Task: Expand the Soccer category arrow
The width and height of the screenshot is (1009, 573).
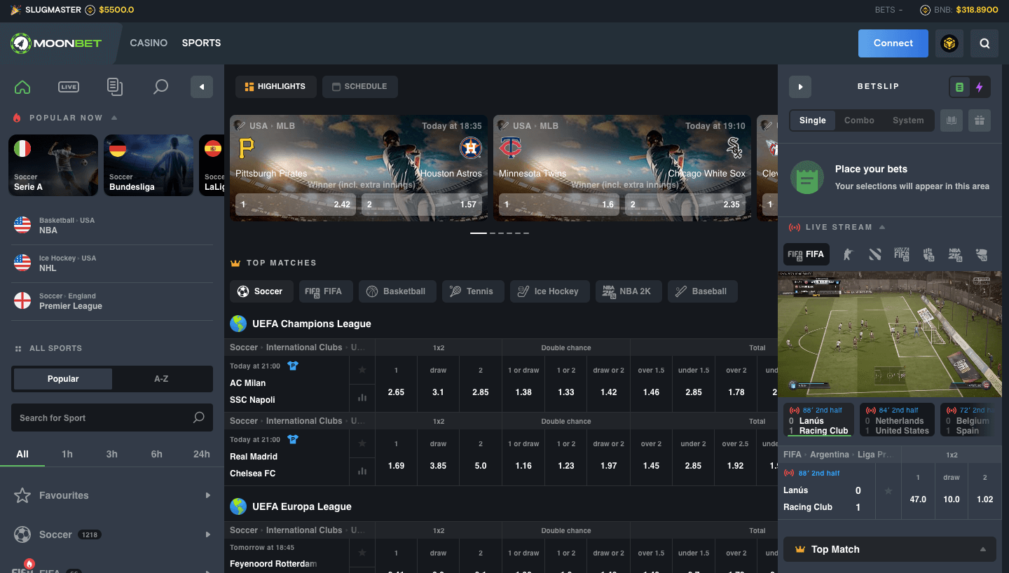Action: (x=208, y=534)
